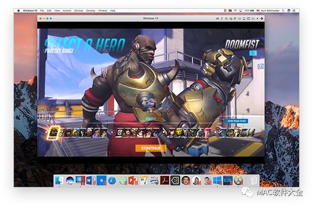Open the Overwatch icon in the Dock
The image size is (313, 206).
tap(239, 180)
